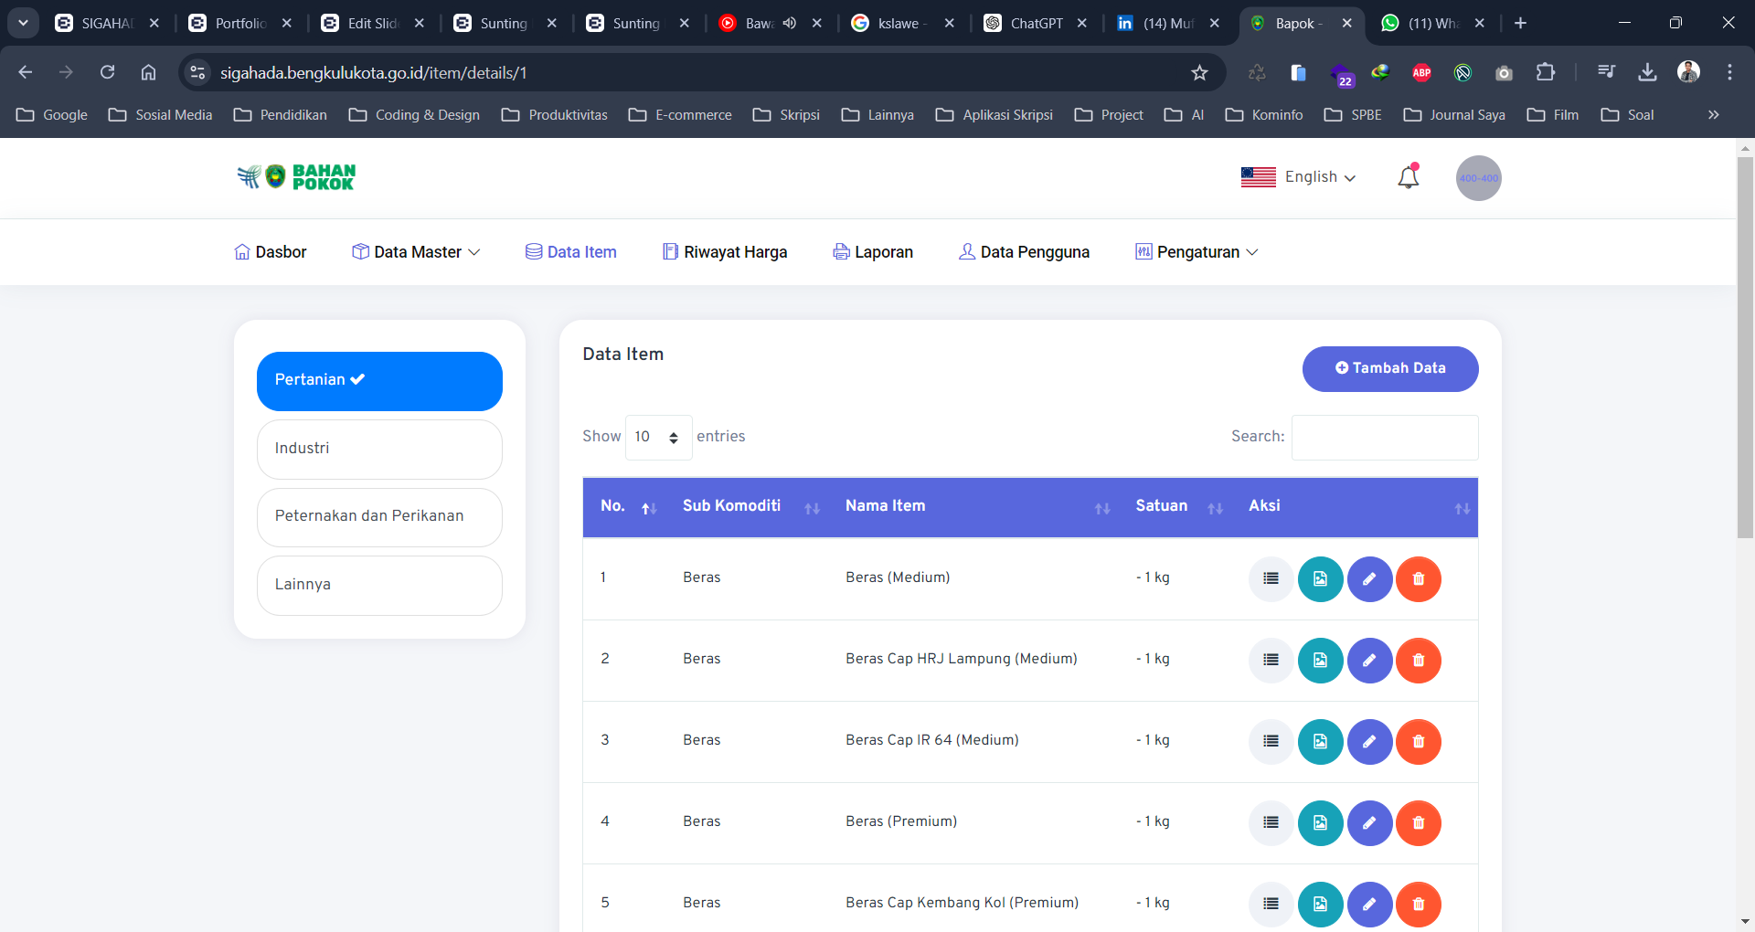This screenshot has height=932, width=1755.
Task: Open browser Downloads
Action: [1647, 72]
